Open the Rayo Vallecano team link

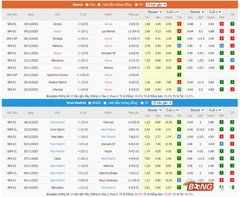(108, 180)
